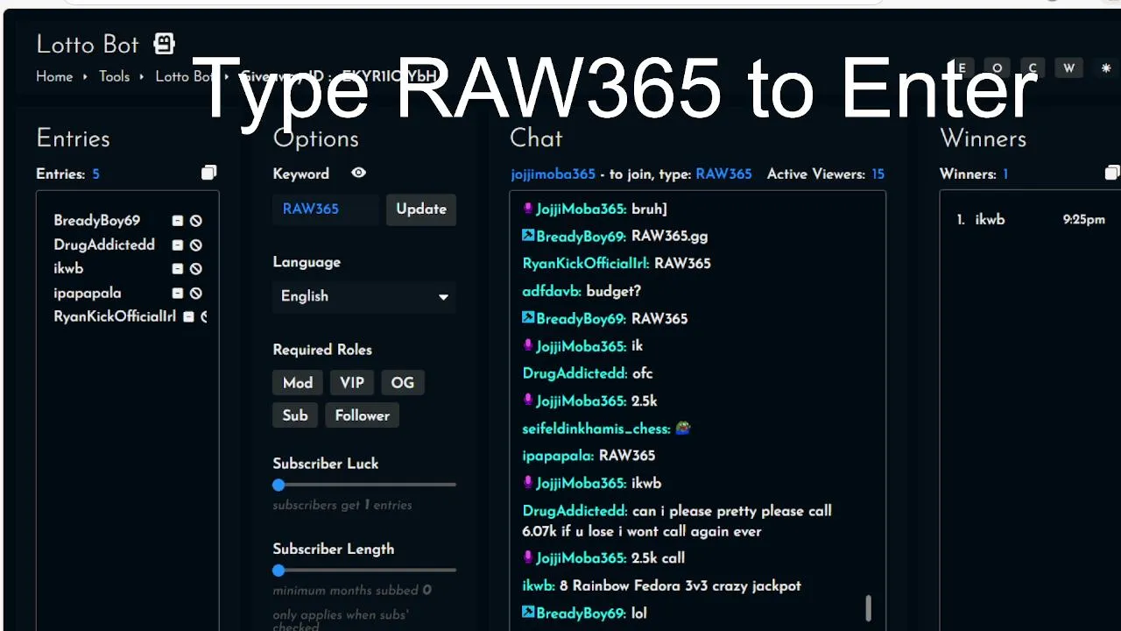Click the Active Viewers count 15
This screenshot has width=1121, height=631.
click(x=878, y=174)
